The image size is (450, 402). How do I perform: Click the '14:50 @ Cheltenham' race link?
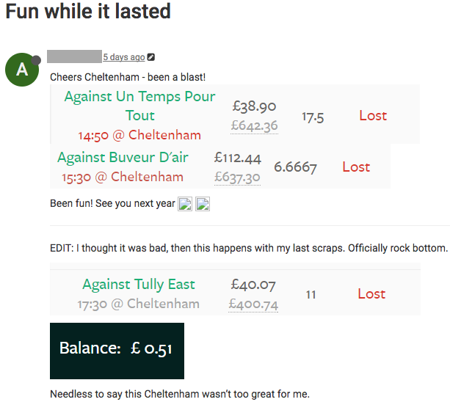(x=139, y=135)
